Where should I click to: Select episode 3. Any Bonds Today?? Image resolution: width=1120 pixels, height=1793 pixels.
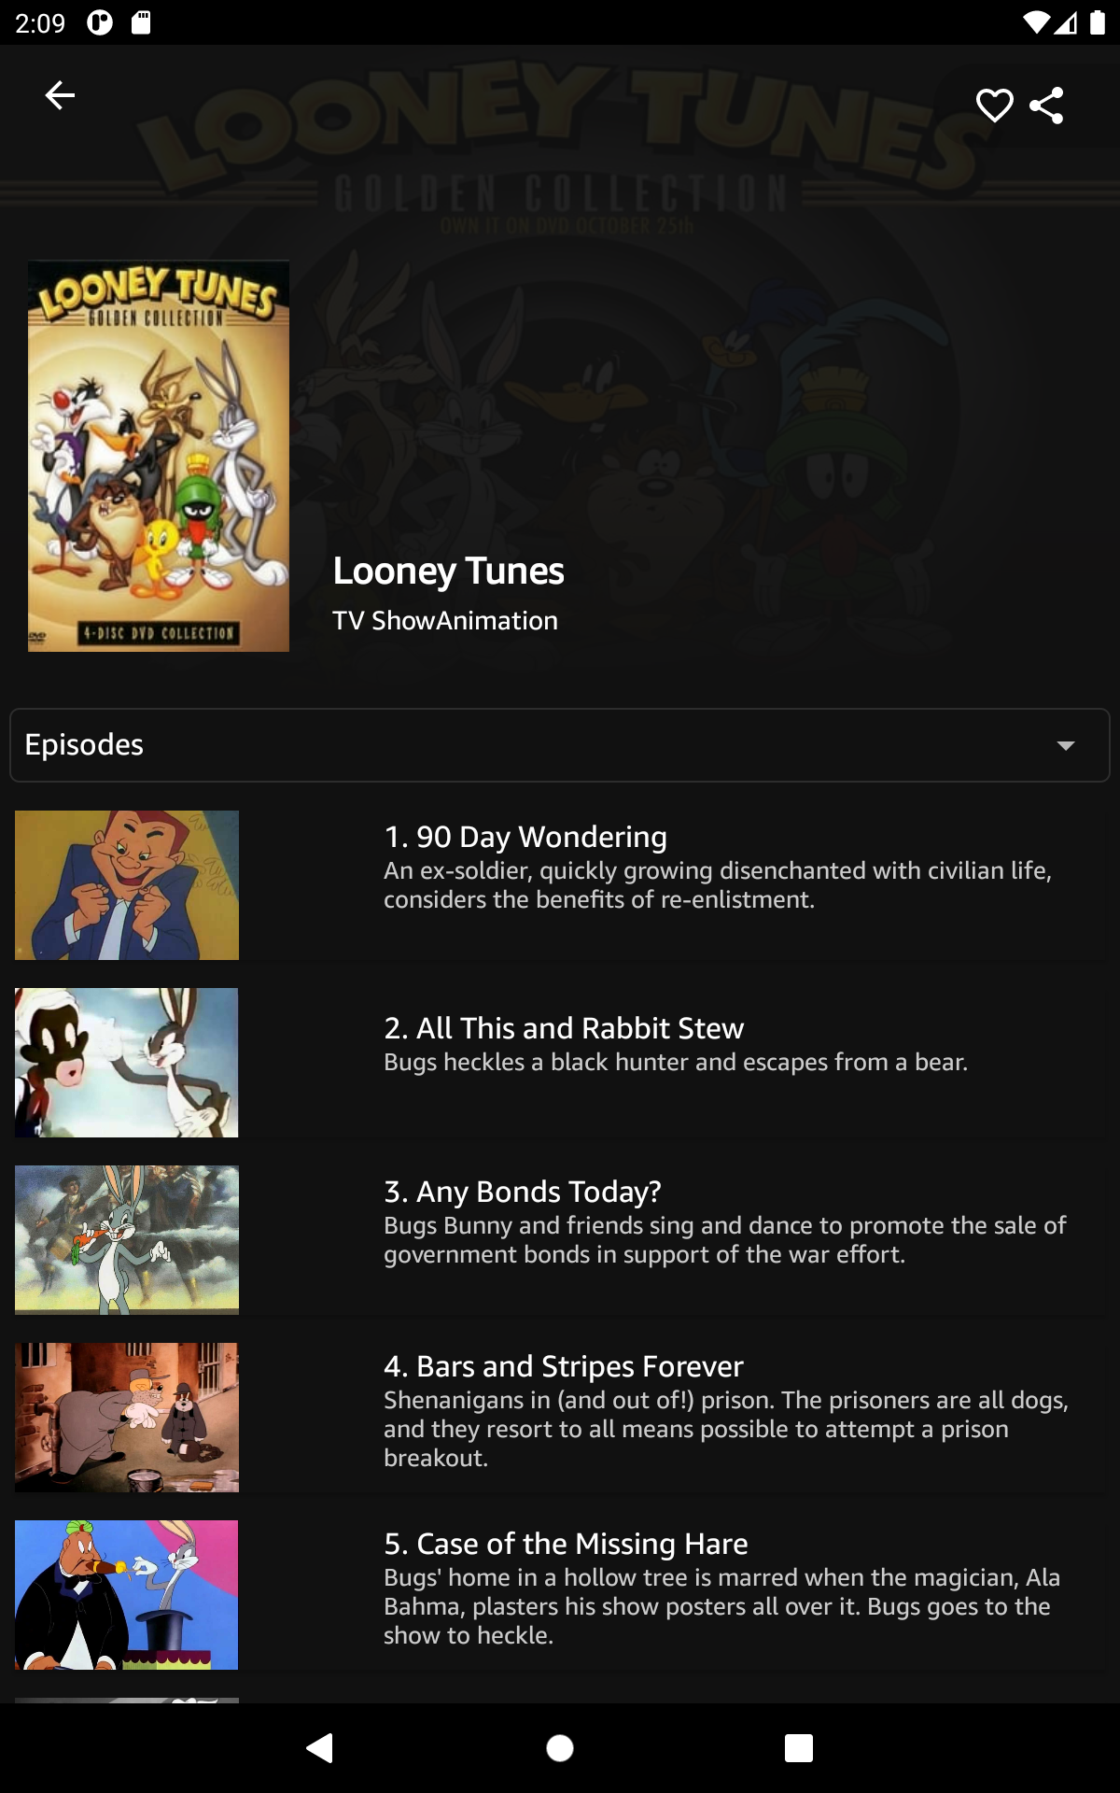point(523,1192)
